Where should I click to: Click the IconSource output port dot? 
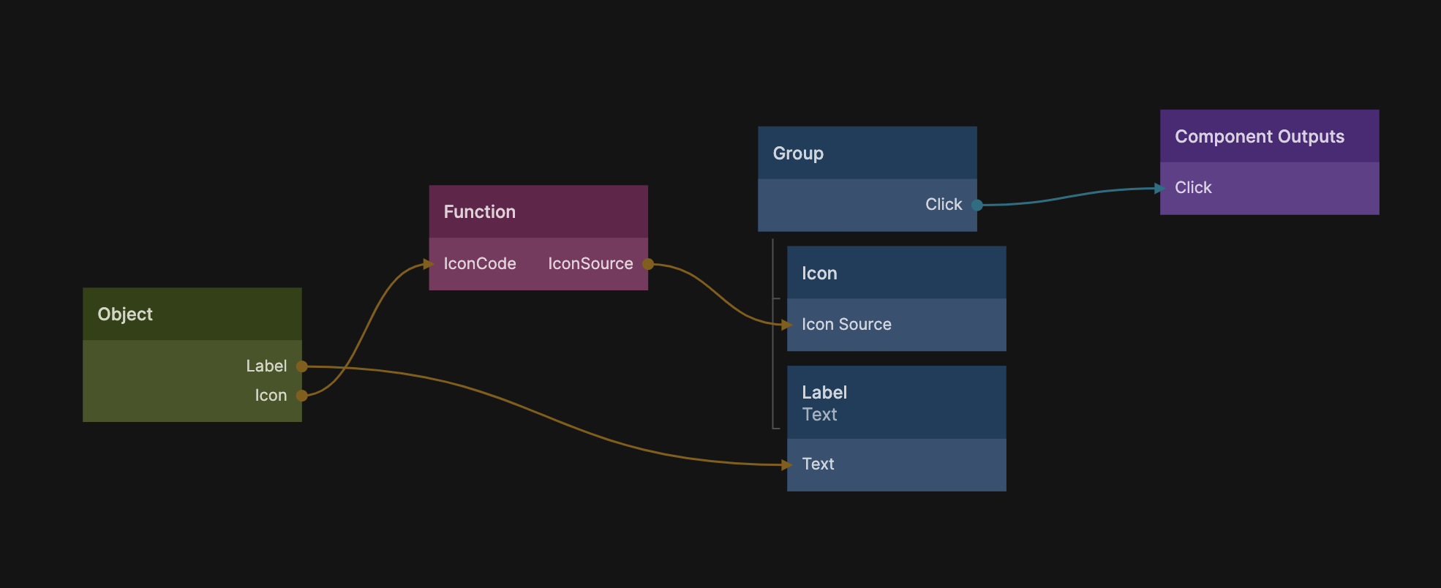pyautogui.click(x=648, y=264)
